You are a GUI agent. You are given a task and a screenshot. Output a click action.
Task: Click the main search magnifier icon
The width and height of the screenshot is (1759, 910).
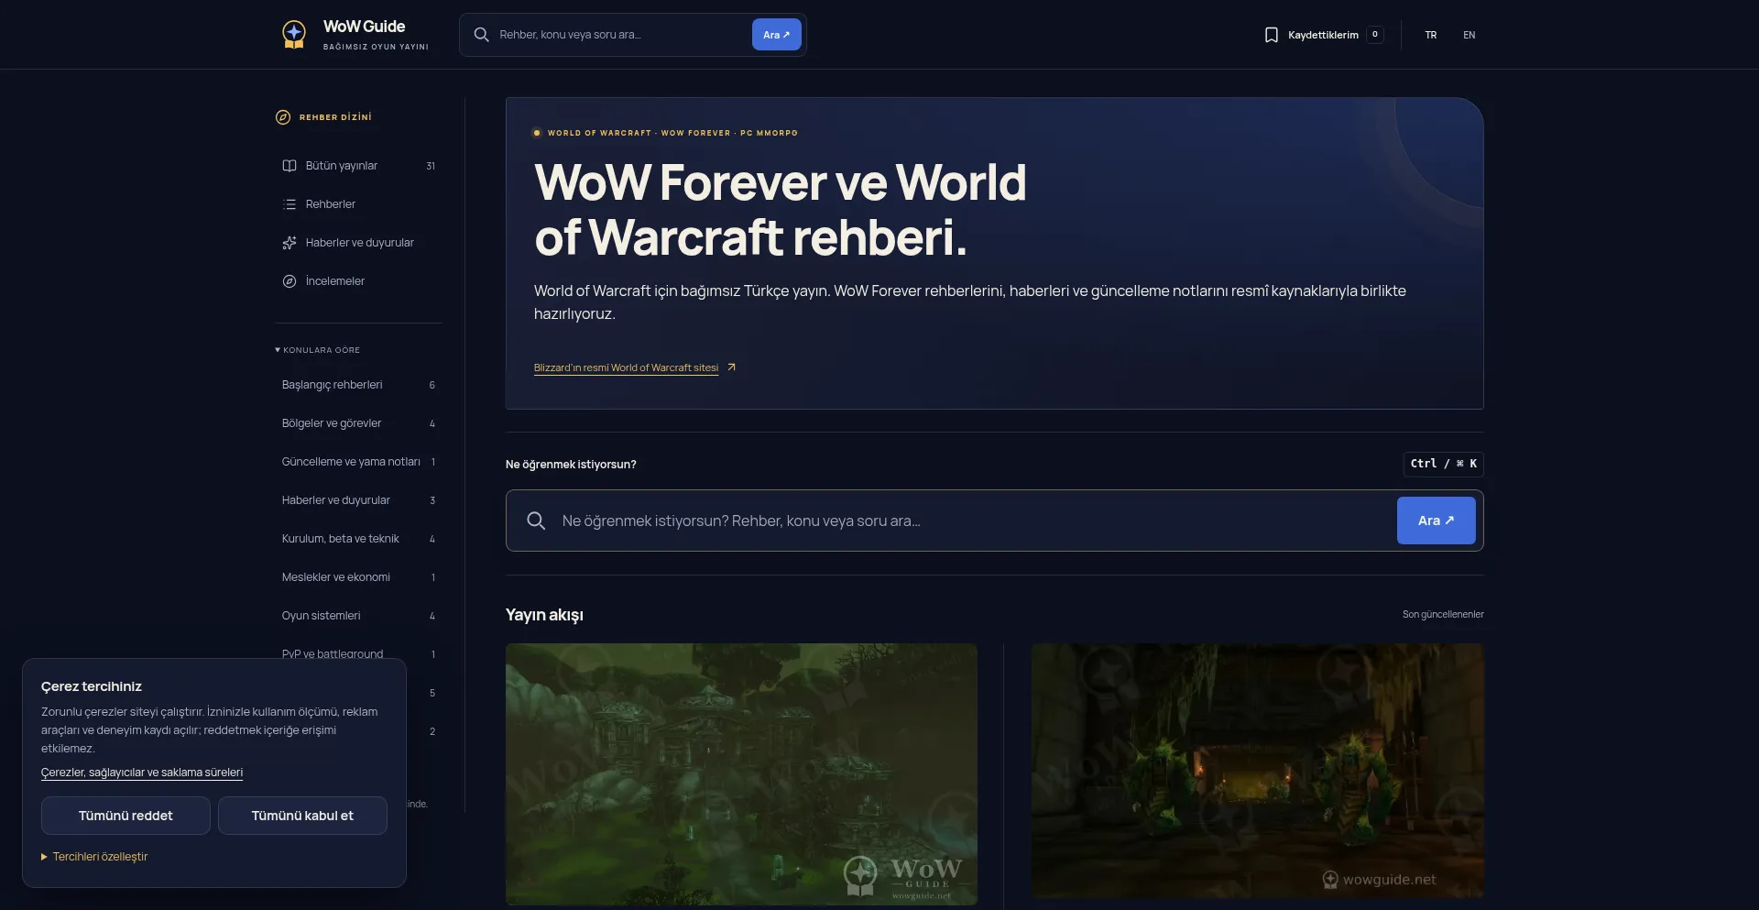pos(536,521)
